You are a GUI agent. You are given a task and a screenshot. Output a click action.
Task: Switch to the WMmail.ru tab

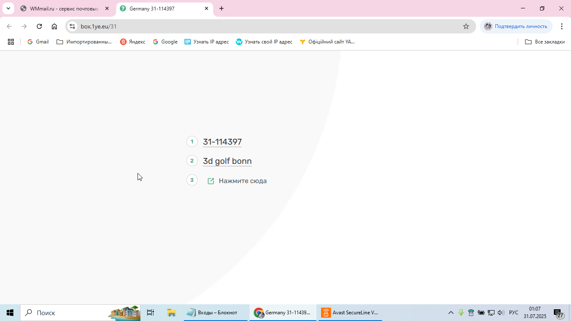pos(64,8)
